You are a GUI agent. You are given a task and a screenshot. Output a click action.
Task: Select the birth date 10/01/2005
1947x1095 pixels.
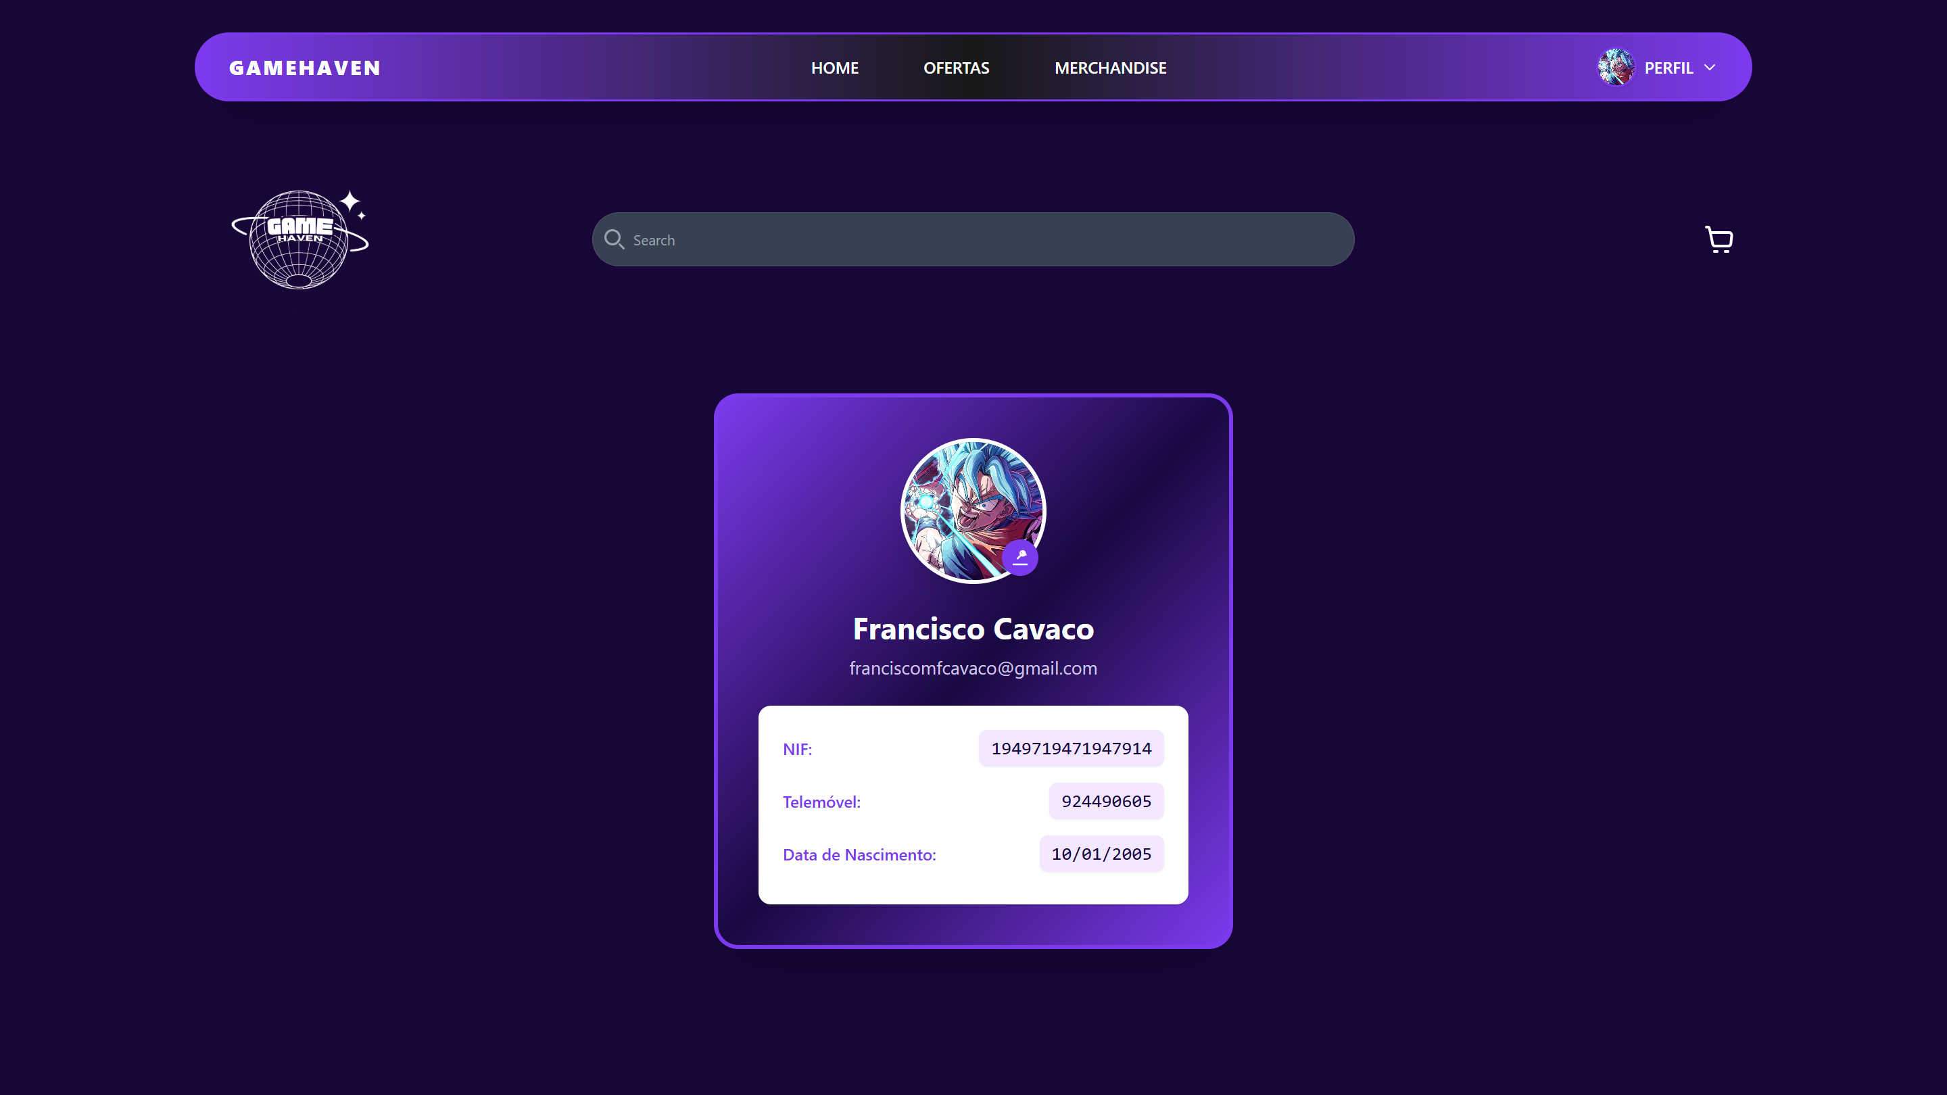(x=1101, y=854)
